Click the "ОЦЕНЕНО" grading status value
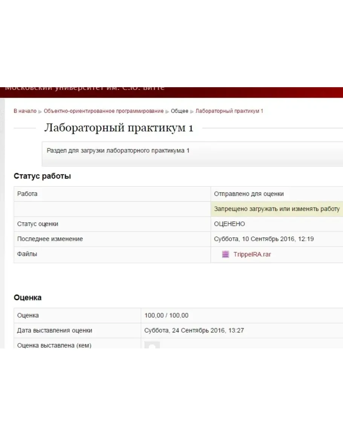Image resolution: width=343 pixels, height=436 pixels. pos(230,224)
